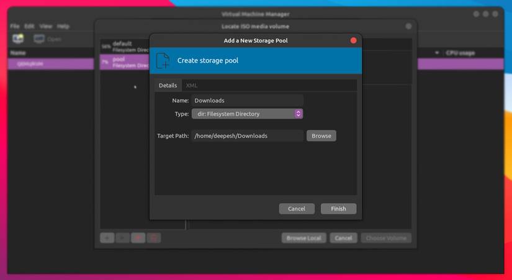Click the create storage pool document icon
This screenshot has height=280, width=512.
click(x=163, y=61)
